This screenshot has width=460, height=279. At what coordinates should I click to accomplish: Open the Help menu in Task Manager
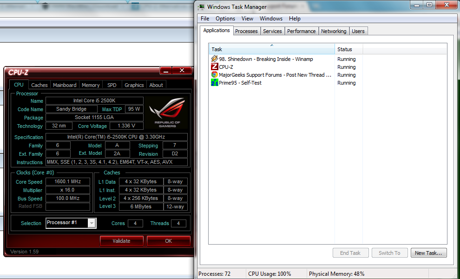[x=295, y=19]
